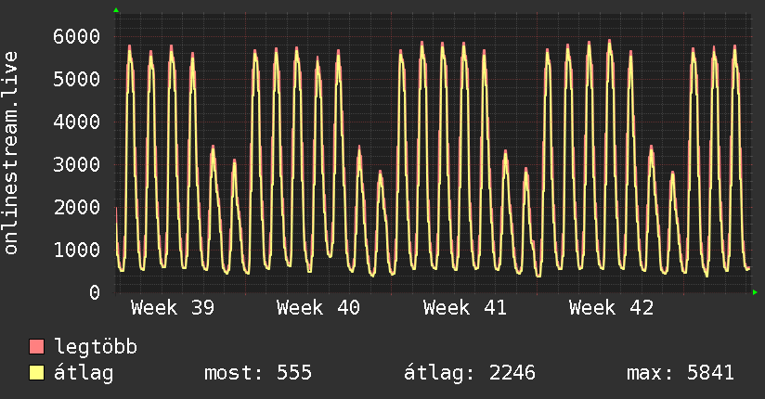
Task: Click the green arrow at x-axis end
Action: [755, 292]
